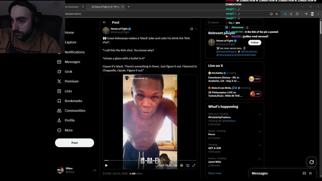The height and width of the screenshot is (181, 322).
Task: Expand video to fullscreen
Action: 194,165
